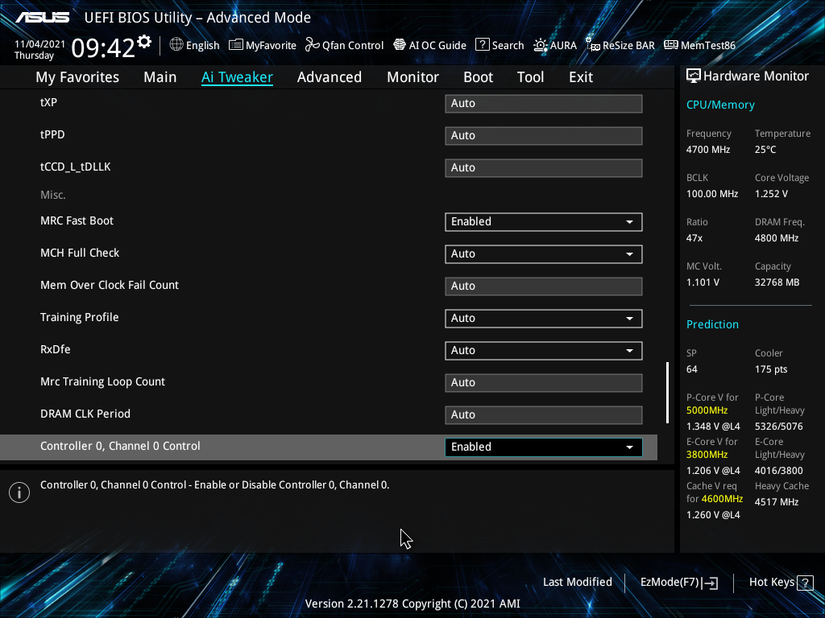Click the Prediction heading

click(712, 325)
